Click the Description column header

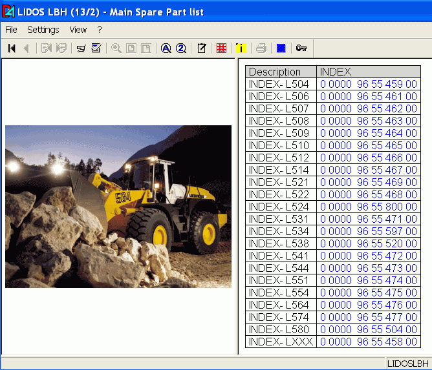281,72
